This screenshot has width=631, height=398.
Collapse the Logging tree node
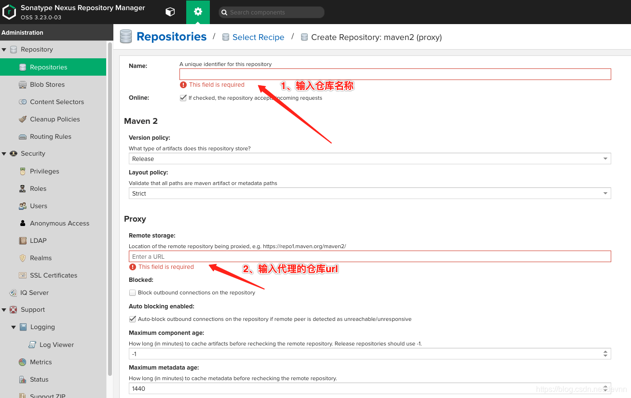tap(14, 327)
